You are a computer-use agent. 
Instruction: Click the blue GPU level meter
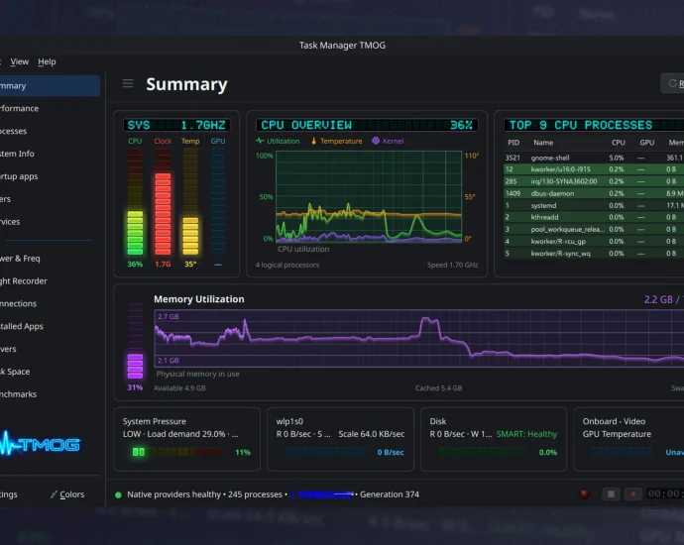coord(218,201)
